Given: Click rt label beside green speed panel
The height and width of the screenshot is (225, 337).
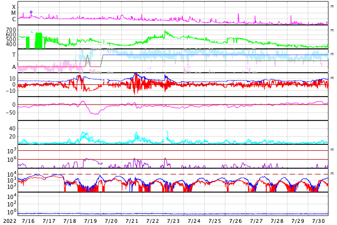Looking at the screenshot, I should [x=332, y=30].
